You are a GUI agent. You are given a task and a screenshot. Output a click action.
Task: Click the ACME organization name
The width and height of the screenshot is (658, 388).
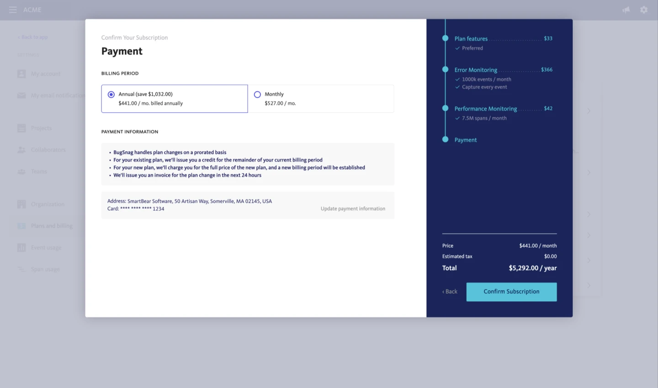(x=32, y=10)
